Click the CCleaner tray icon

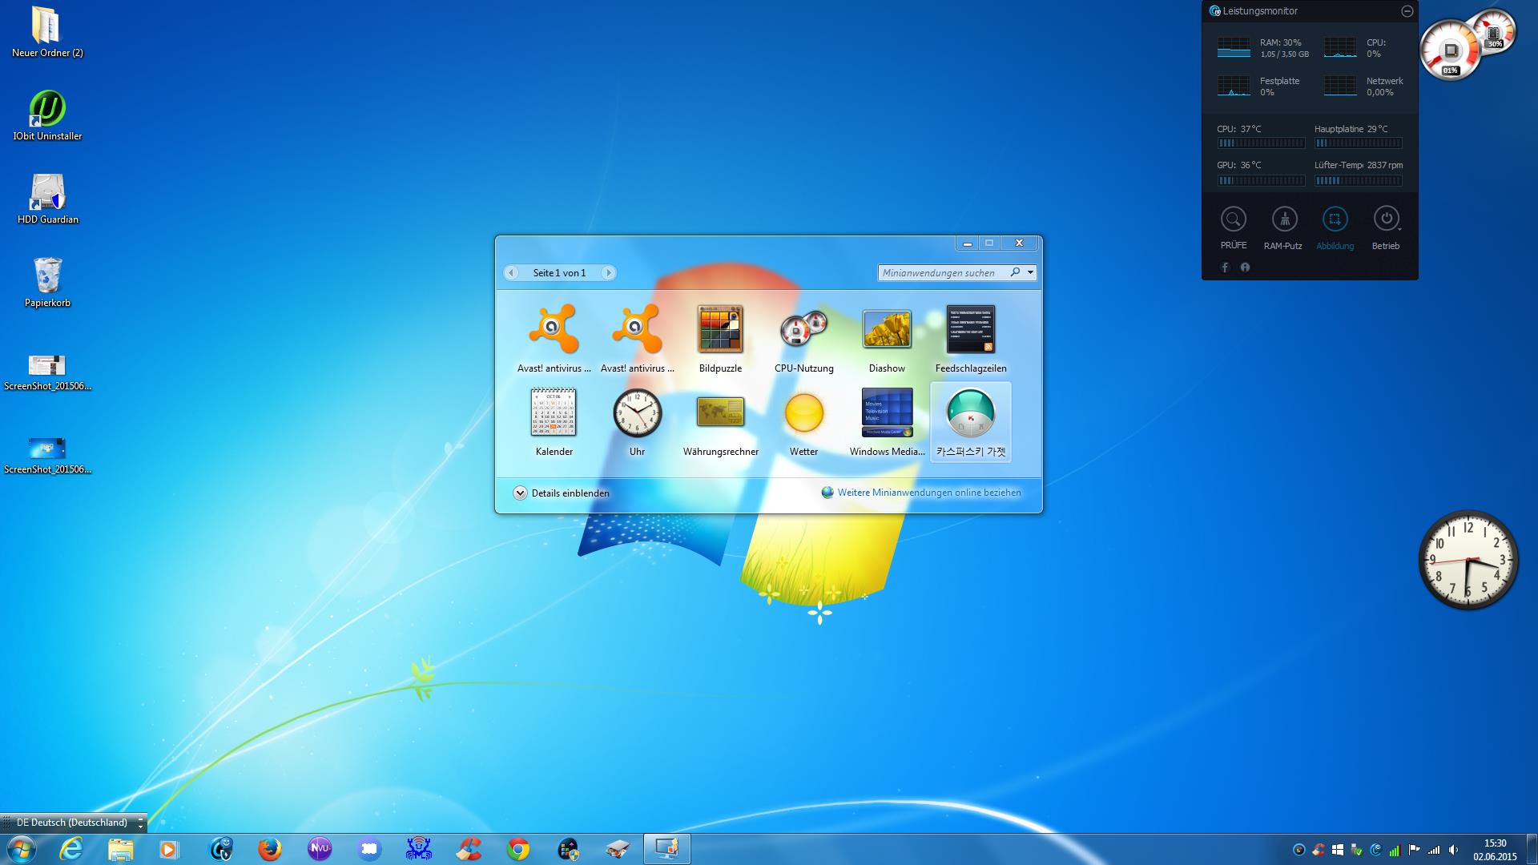(1318, 850)
